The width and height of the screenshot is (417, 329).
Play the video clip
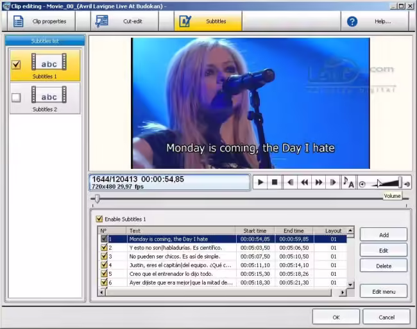(260, 182)
